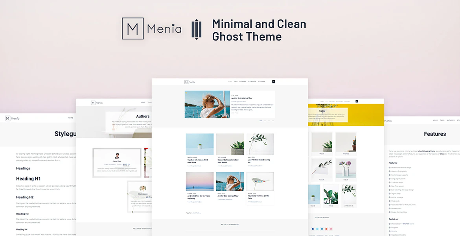Open 'Blessed Darkness Herb Said Seed Behold' post

point(228,161)
